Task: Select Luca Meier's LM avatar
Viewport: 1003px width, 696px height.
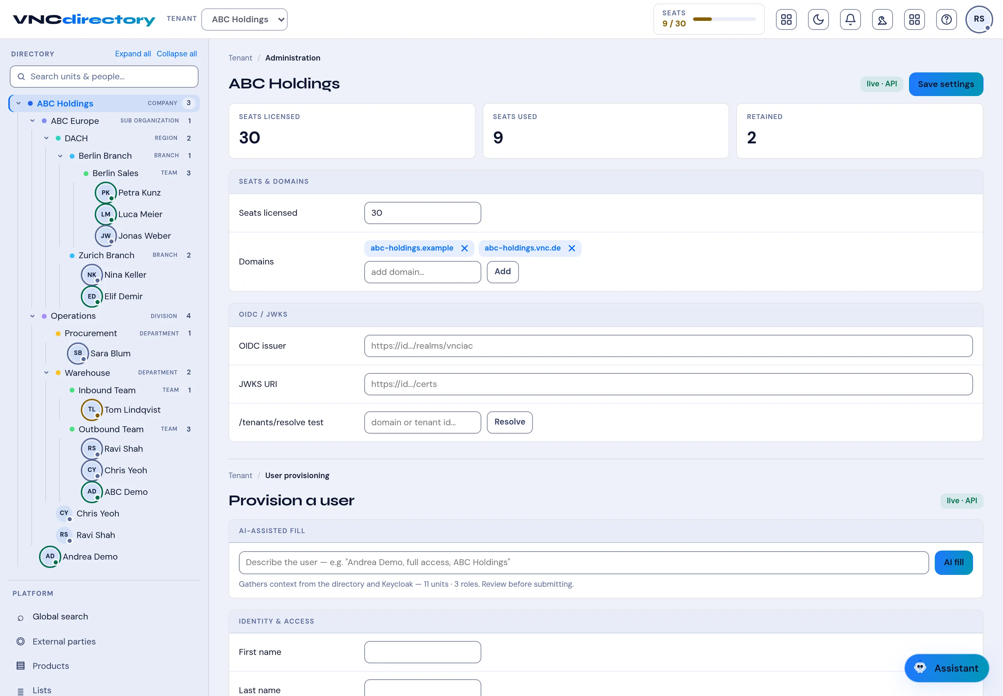Action: point(106,214)
